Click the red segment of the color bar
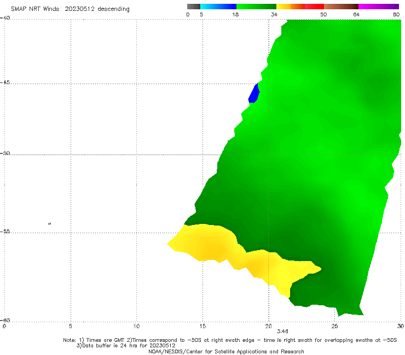405x355 pixels. pyautogui.click(x=314, y=7)
